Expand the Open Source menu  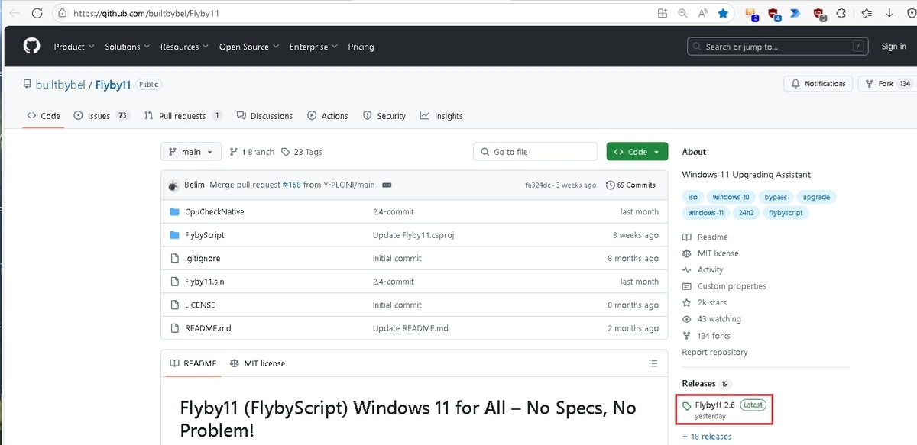(249, 47)
